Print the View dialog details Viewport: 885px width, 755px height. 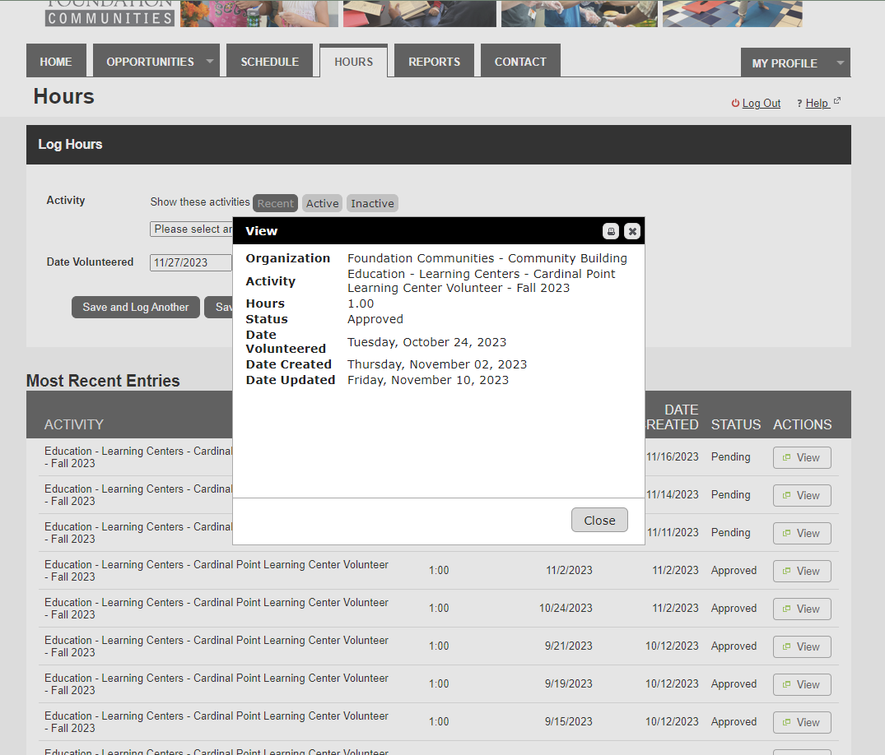tap(611, 231)
